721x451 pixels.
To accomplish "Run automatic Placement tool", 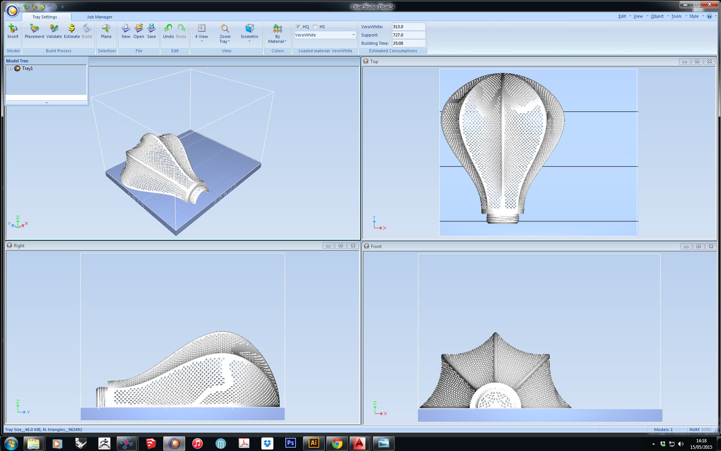I will point(34,29).
